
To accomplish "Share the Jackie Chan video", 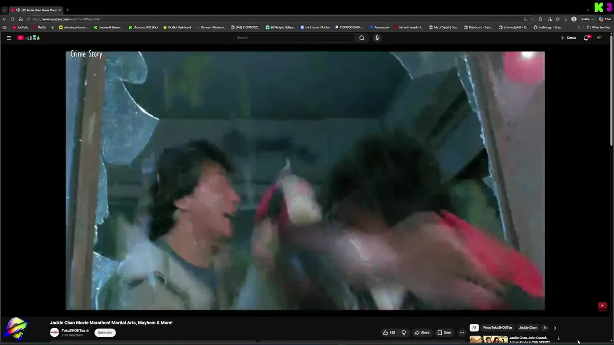I will click(422, 333).
